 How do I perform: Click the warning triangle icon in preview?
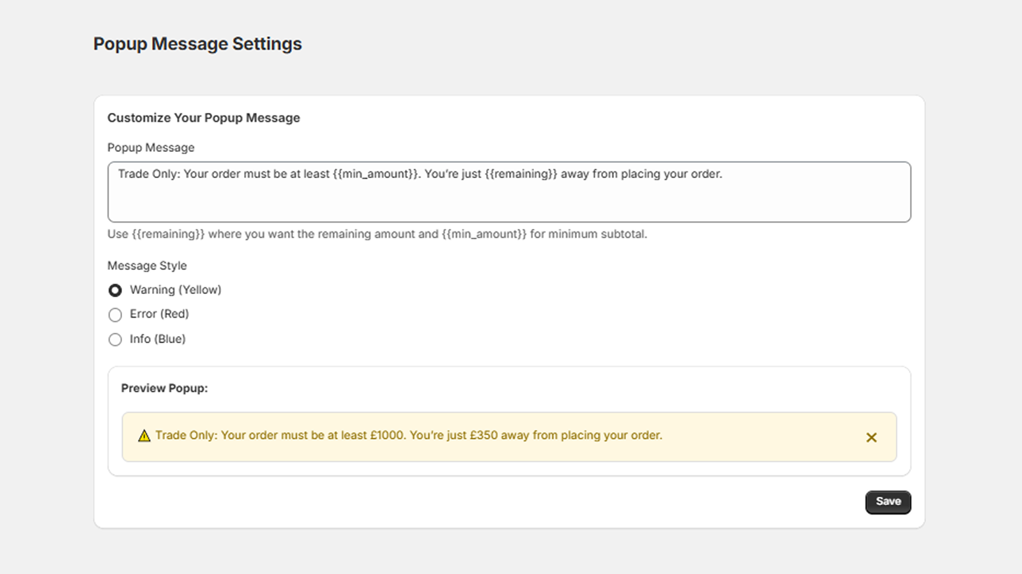144,436
